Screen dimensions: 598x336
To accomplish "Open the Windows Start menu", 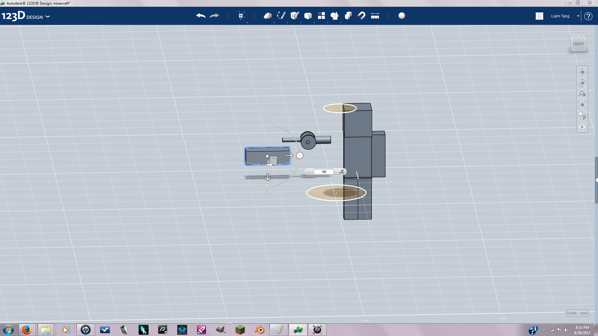I will point(8,330).
